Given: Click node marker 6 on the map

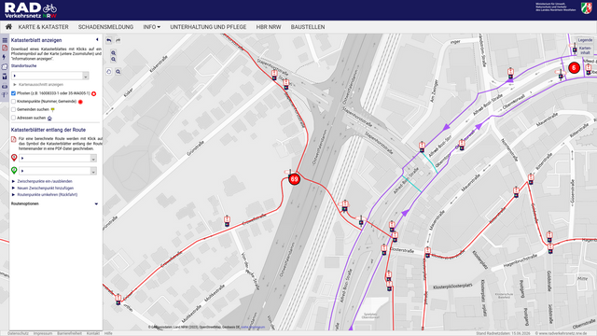Looking at the screenshot, I should tap(575, 68).
